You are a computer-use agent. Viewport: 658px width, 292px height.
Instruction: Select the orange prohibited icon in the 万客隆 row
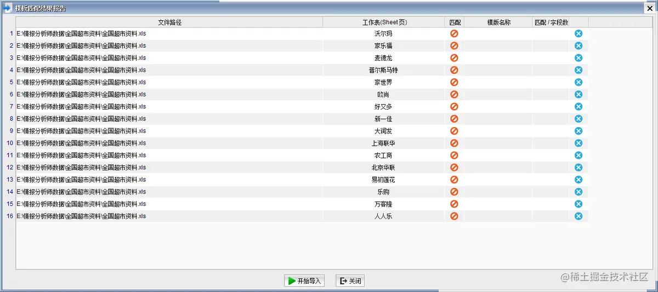(x=454, y=204)
